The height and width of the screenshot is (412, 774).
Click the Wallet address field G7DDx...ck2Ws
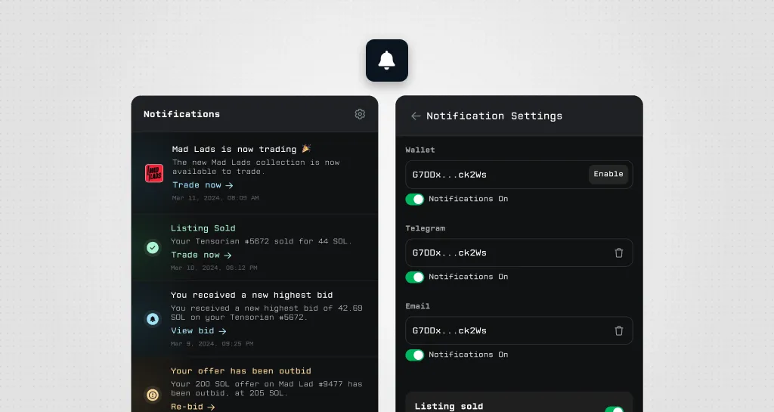pos(519,175)
